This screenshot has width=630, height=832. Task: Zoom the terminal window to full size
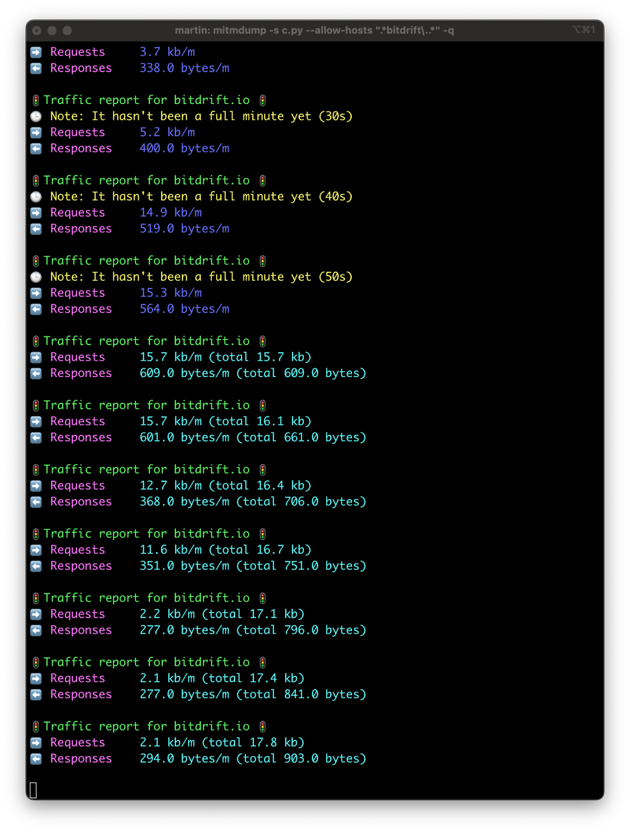(x=67, y=31)
